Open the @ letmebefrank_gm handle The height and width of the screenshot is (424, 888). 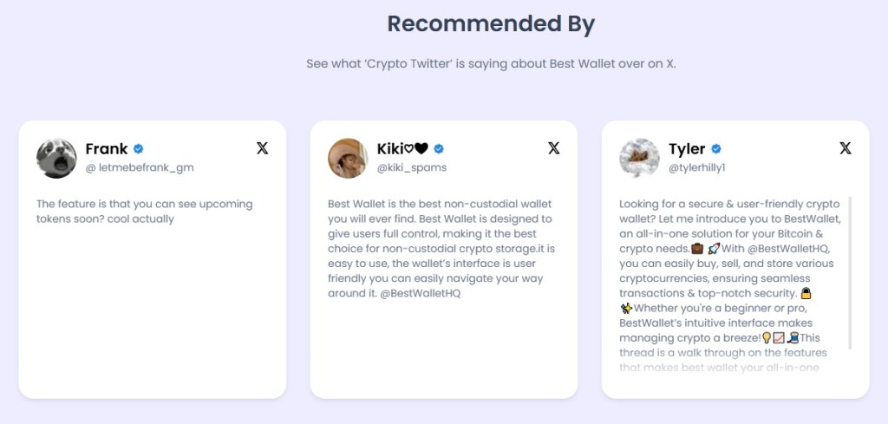tap(139, 167)
